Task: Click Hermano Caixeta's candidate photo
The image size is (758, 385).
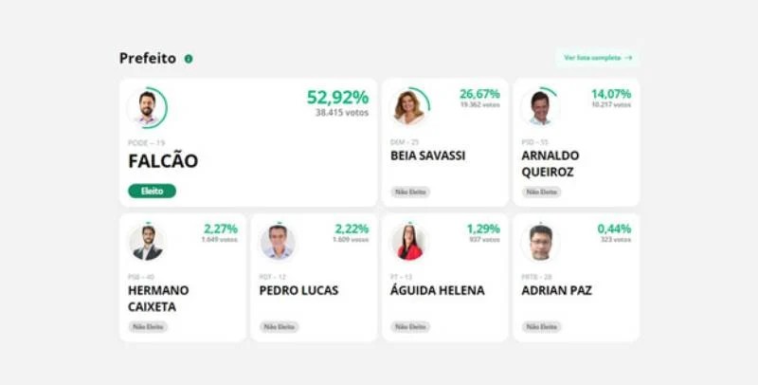Action: coord(147,243)
